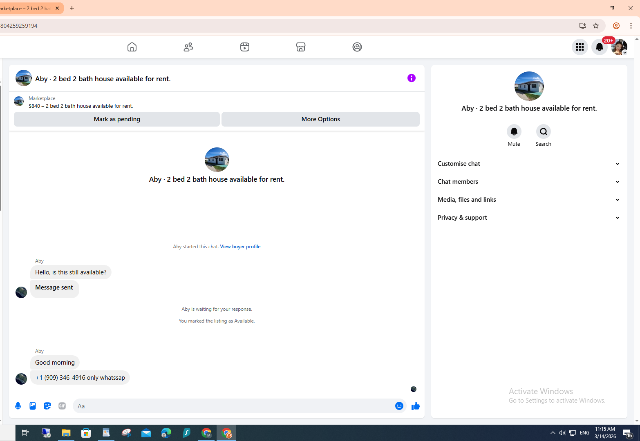The width and height of the screenshot is (640, 441).
Task: Open View buyer profile link
Action: click(240, 247)
